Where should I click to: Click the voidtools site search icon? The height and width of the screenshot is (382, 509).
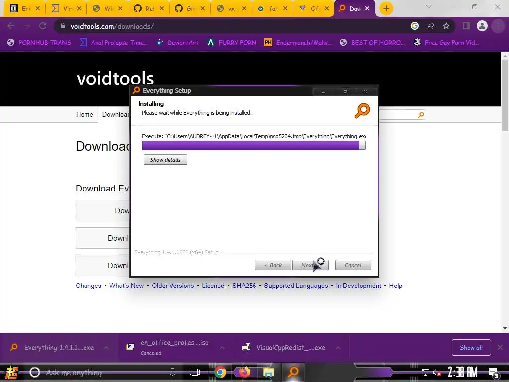point(421,115)
